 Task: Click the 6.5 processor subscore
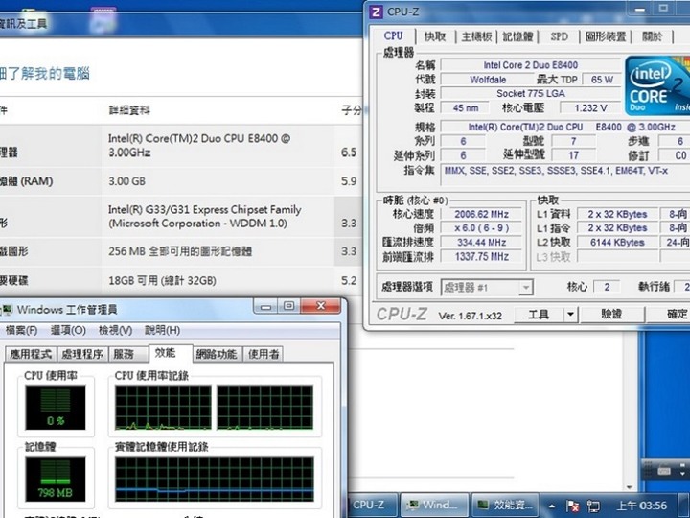349,153
